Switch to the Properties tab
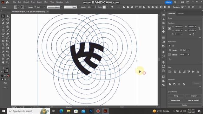 pos(171,13)
